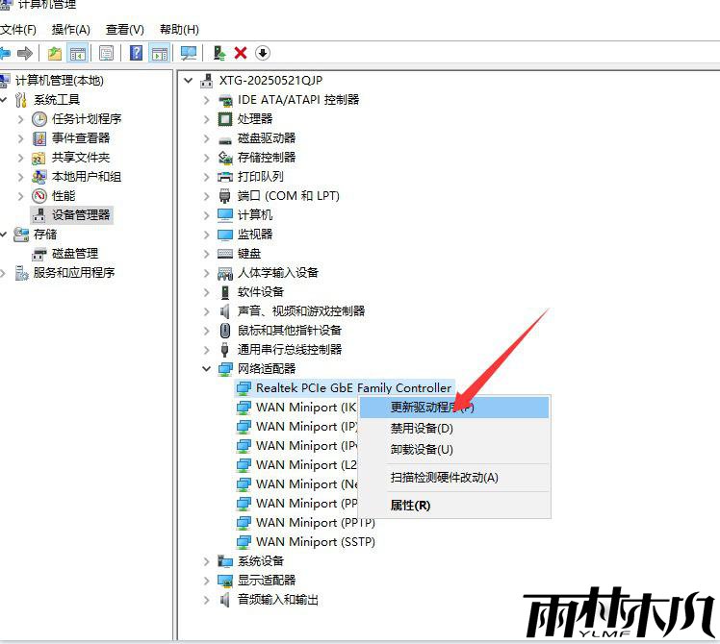Image resolution: width=720 pixels, height=644 pixels.
Task: Open the 操作(A) menu
Action: coord(70,30)
